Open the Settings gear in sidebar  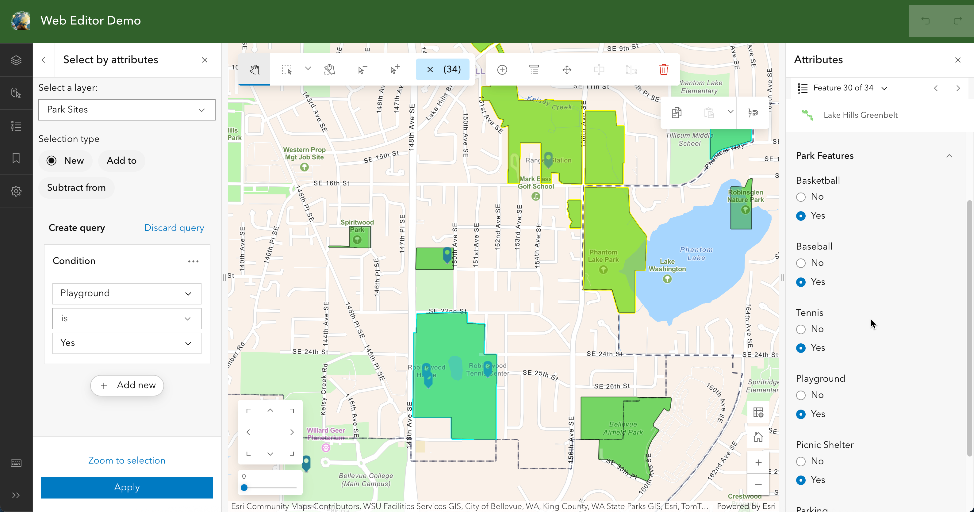pos(16,191)
